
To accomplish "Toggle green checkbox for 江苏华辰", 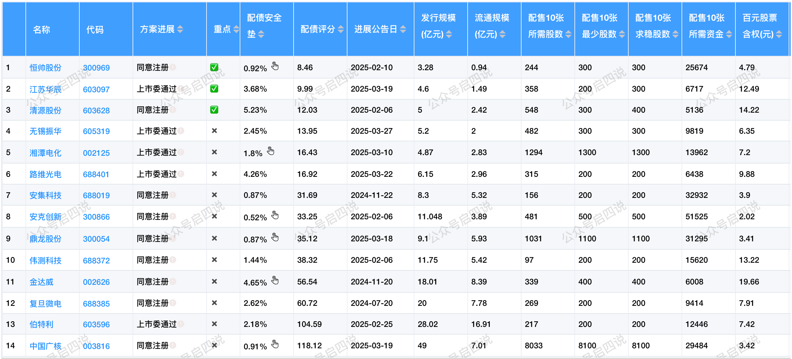I will pos(214,89).
